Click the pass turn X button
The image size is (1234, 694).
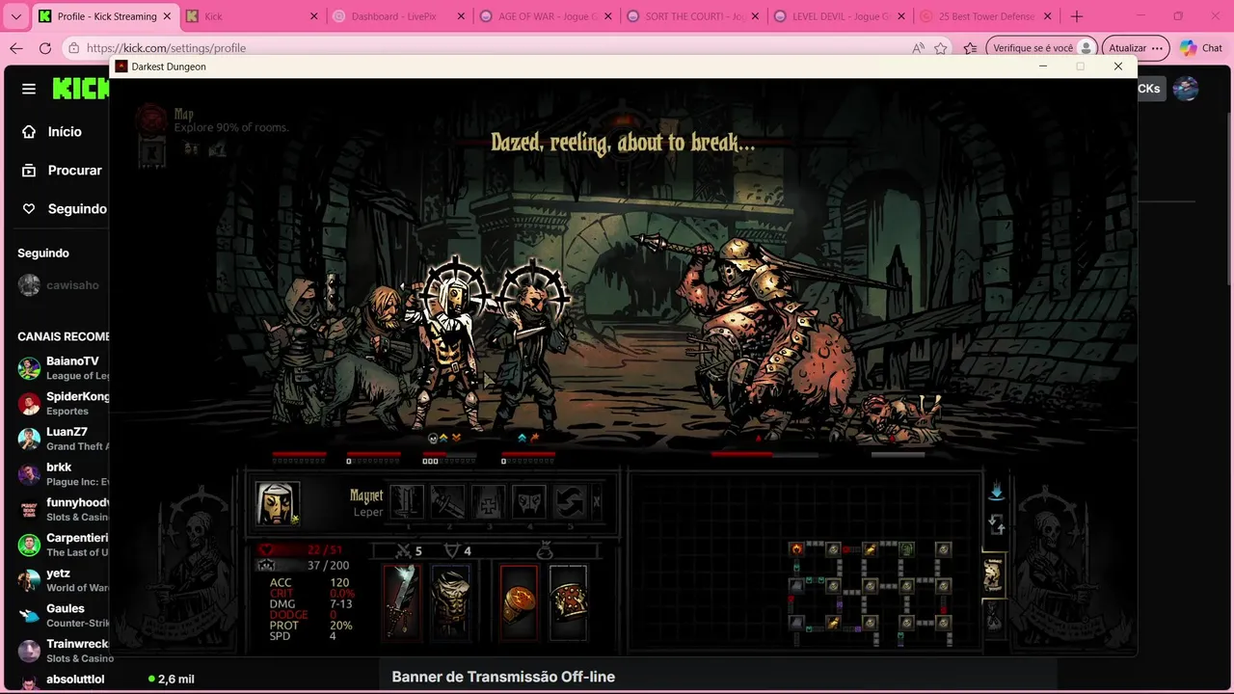(x=597, y=502)
